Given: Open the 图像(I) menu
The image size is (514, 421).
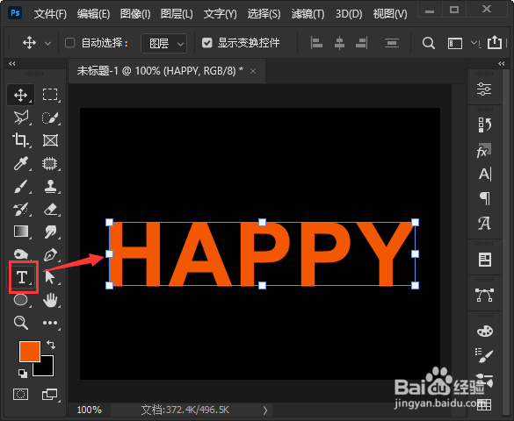Looking at the screenshot, I should pyautogui.click(x=135, y=14).
